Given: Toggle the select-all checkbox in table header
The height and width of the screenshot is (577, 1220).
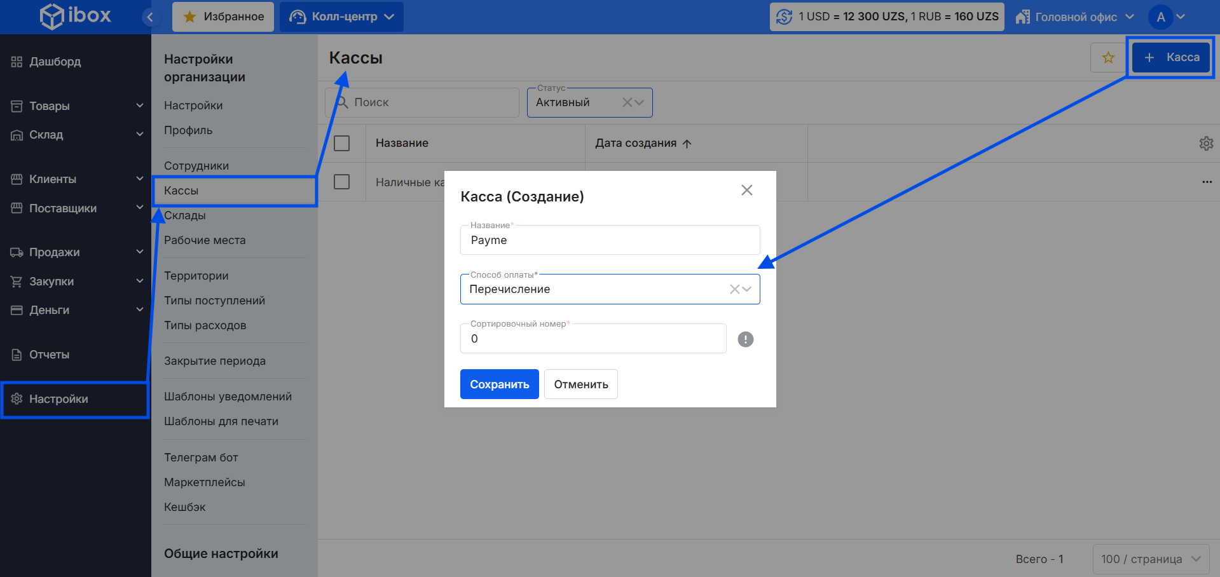Looking at the screenshot, I should pyautogui.click(x=342, y=144).
